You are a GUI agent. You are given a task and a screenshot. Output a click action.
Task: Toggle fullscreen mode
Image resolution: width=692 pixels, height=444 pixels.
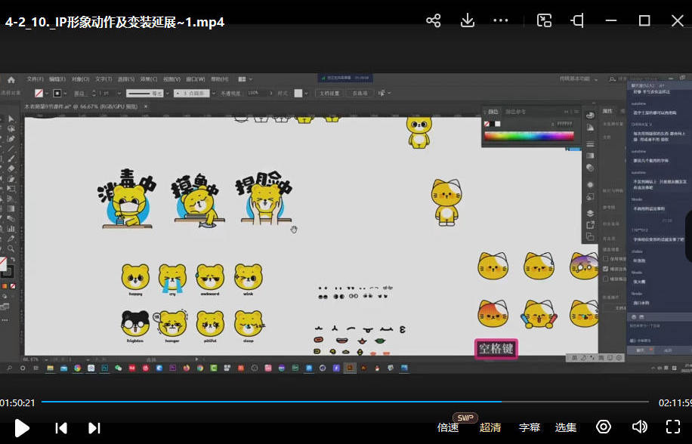(x=673, y=427)
